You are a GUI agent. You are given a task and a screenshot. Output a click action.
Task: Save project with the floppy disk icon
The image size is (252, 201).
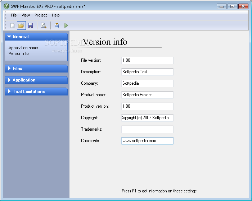(30, 25)
